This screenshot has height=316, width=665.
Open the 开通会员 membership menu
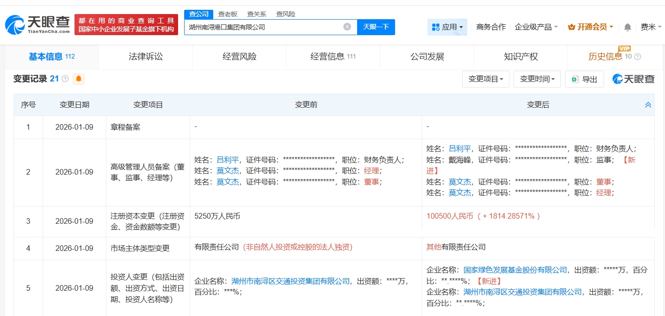click(590, 27)
